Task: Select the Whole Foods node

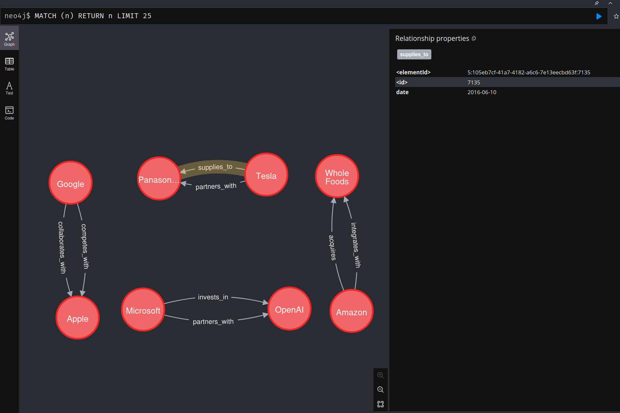Action: [337, 177]
